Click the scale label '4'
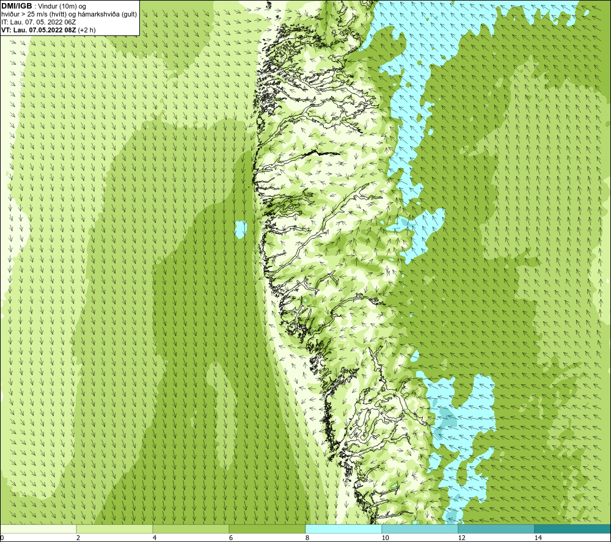Viewport: 611px width, 542px height. (155, 538)
